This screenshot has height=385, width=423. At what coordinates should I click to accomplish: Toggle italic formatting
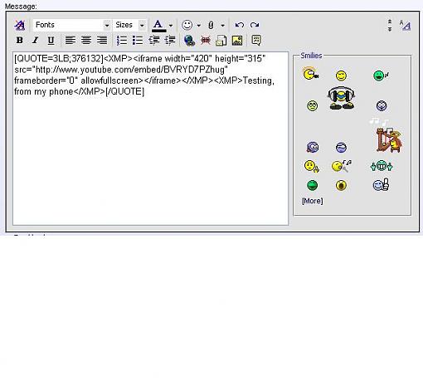35,41
